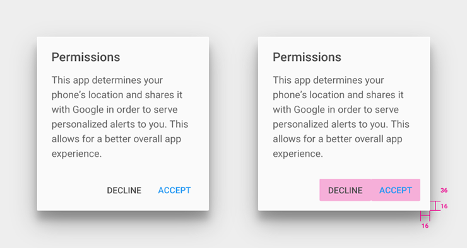Click "This app determines your" in left dialog
The width and height of the screenshot is (467, 248).
(x=107, y=80)
